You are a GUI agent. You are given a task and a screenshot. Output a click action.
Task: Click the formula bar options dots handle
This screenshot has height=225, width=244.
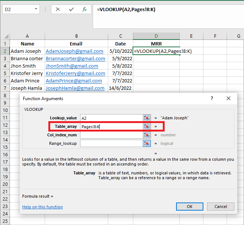pyautogui.click(x=45, y=9)
